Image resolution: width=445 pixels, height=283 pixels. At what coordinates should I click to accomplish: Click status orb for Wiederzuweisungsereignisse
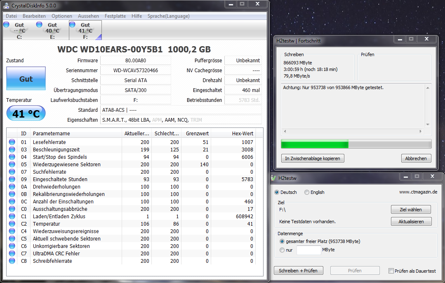coord(12,231)
